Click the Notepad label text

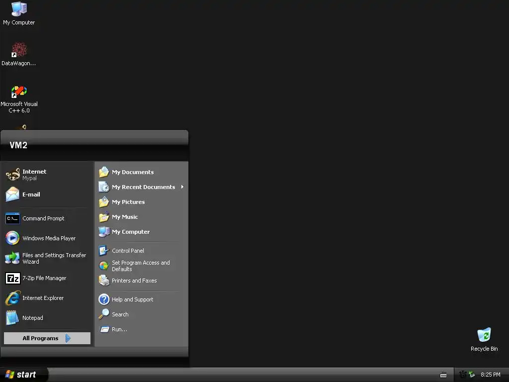[x=32, y=318]
